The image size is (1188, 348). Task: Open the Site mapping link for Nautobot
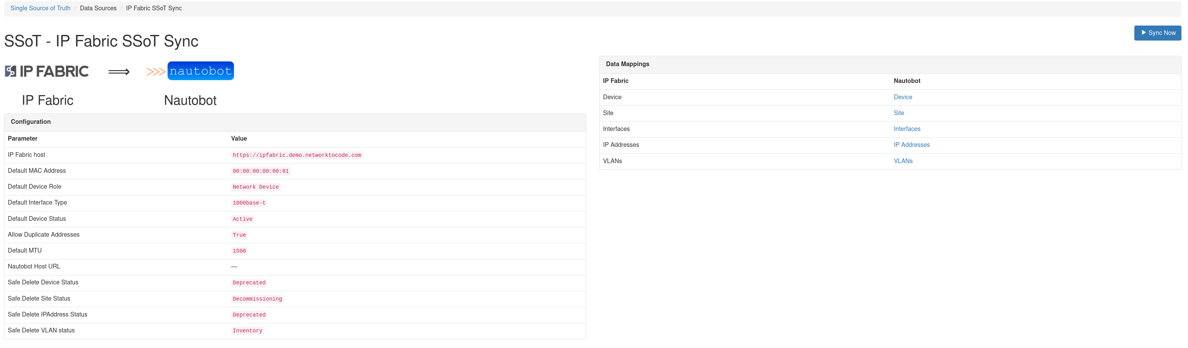899,113
